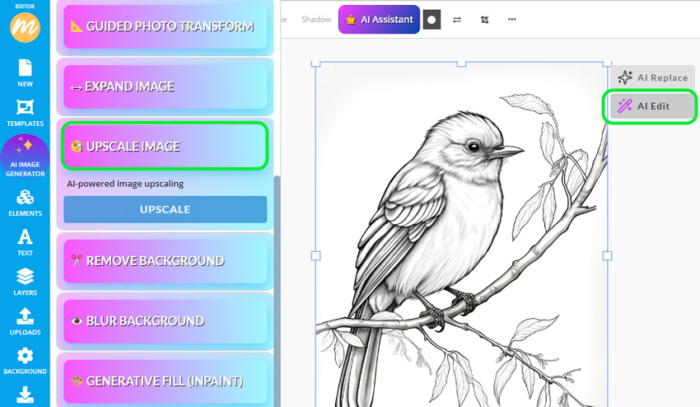Open the Background settings gear
The image size is (700, 407).
click(x=25, y=361)
